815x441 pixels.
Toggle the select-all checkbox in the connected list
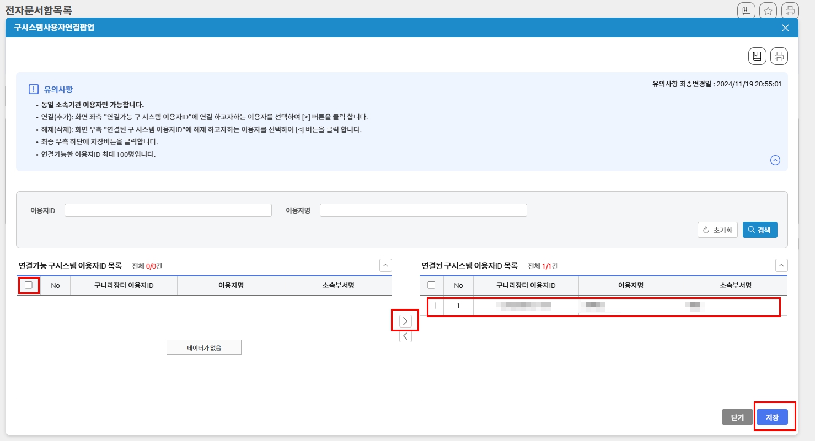click(x=432, y=285)
